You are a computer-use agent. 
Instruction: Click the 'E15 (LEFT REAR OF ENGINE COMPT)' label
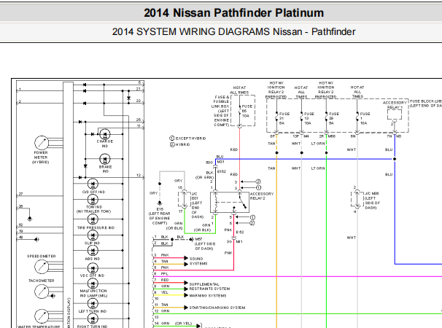[x=160, y=216]
